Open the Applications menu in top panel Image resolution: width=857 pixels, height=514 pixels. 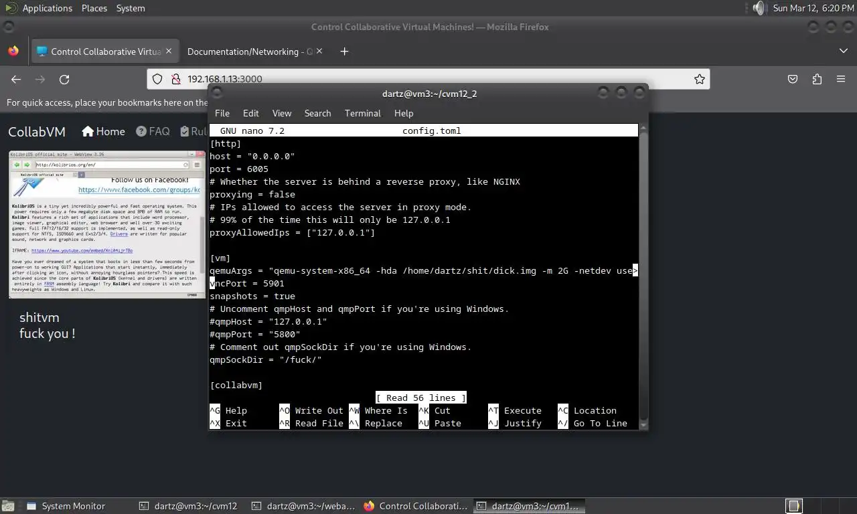pos(47,8)
